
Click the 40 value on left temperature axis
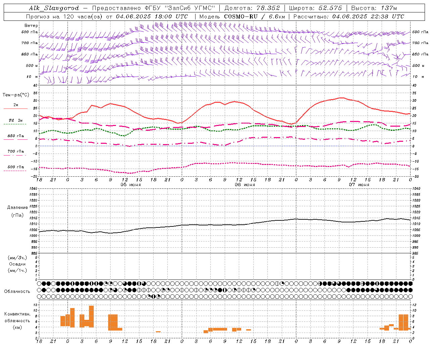(x=34, y=85)
